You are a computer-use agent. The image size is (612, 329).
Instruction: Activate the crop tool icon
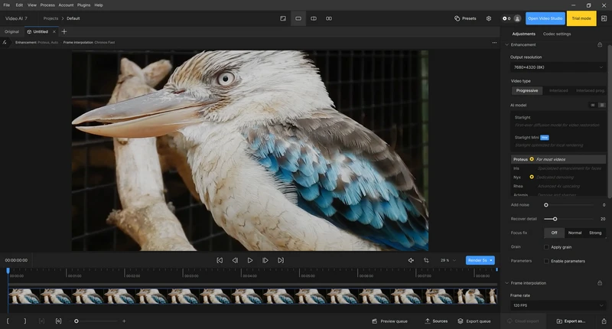pyautogui.click(x=426, y=260)
